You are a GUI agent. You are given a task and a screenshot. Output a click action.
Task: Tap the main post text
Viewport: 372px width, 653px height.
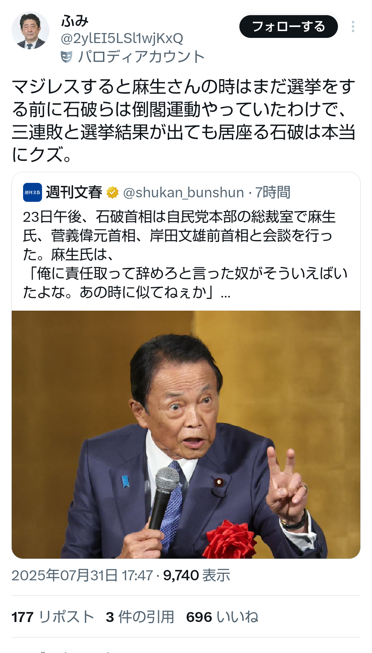click(x=184, y=120)
